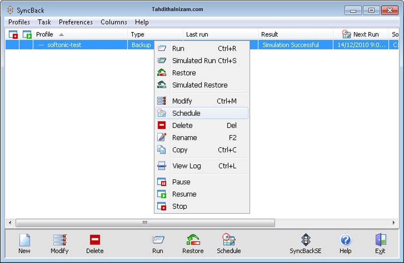Viewport: 404px width, 263px height.
Task: Click the Simulation Successful result cell
Action: (x=295, y=45)
